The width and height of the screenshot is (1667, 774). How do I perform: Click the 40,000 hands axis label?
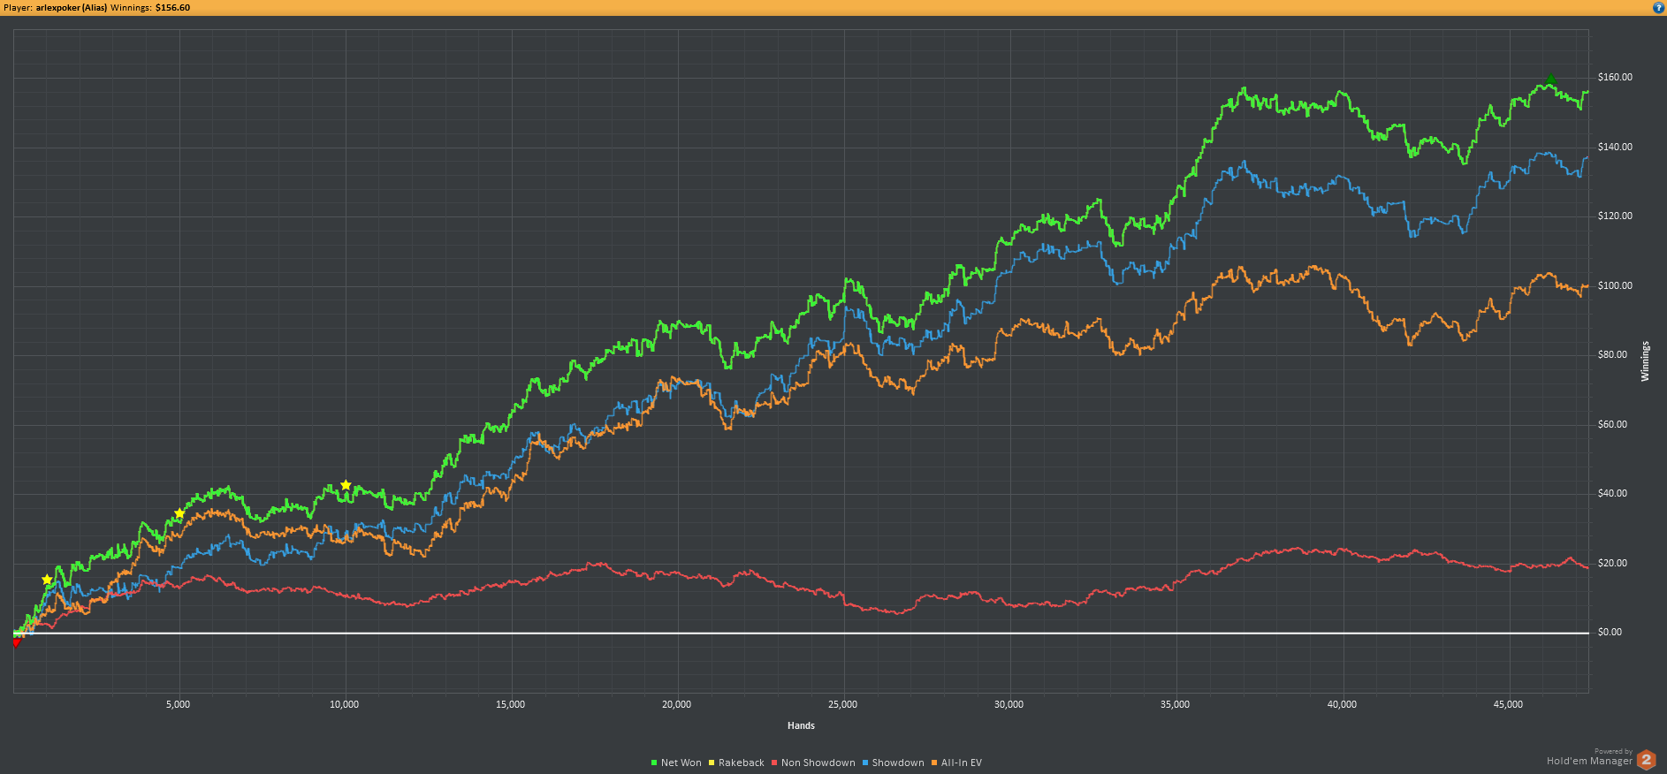pyautogui.click(x=1342, y=704)
